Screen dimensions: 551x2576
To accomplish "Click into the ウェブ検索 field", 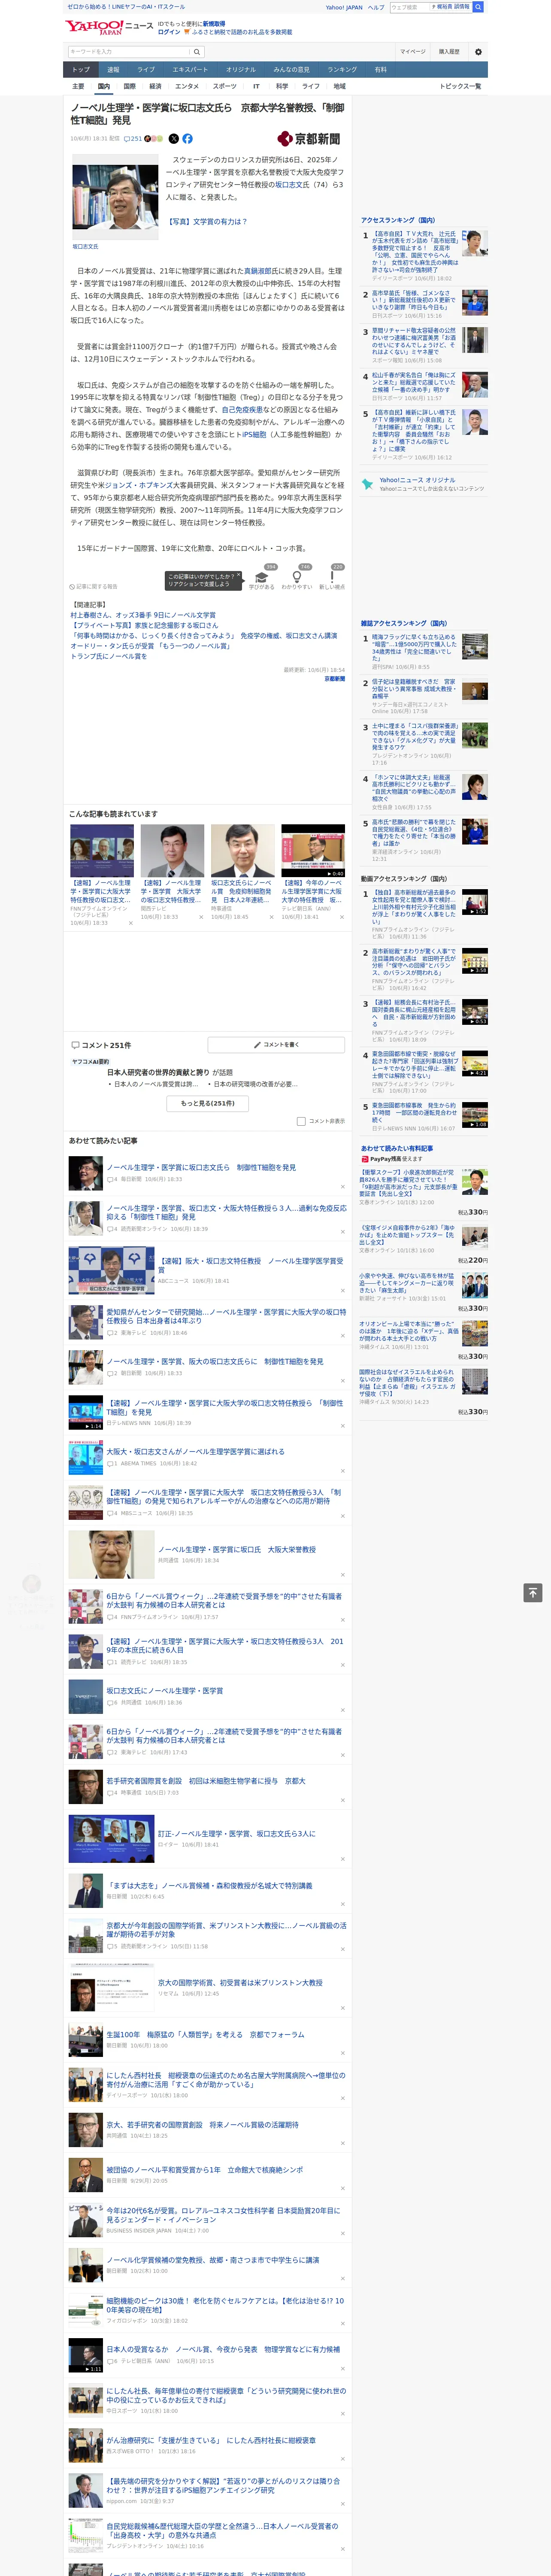I will click(409, 7).
